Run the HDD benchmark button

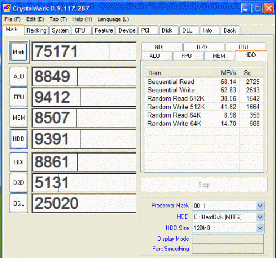(19, 139)
